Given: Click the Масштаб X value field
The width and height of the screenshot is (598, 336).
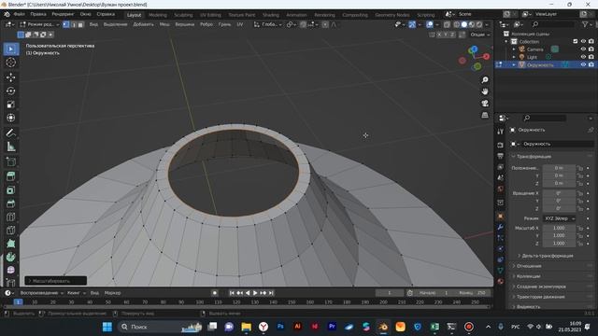Looking at the screenshot, I should pos(559,228).
